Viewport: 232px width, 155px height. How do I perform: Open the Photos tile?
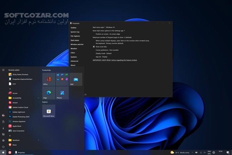pos(62,93)
